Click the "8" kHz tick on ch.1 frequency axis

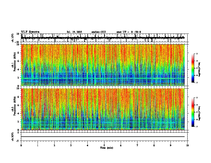(18, 53)
